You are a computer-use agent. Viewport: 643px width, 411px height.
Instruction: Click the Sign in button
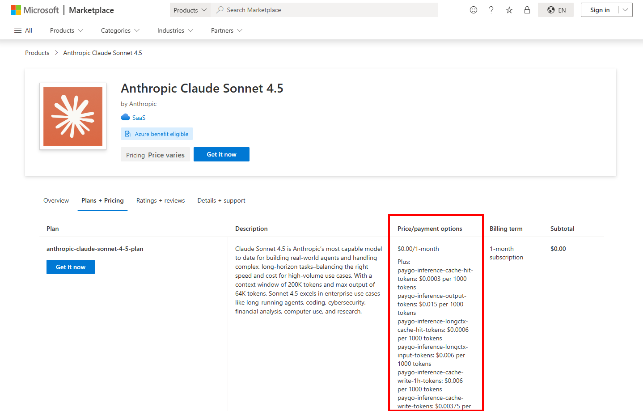point(600,10)
